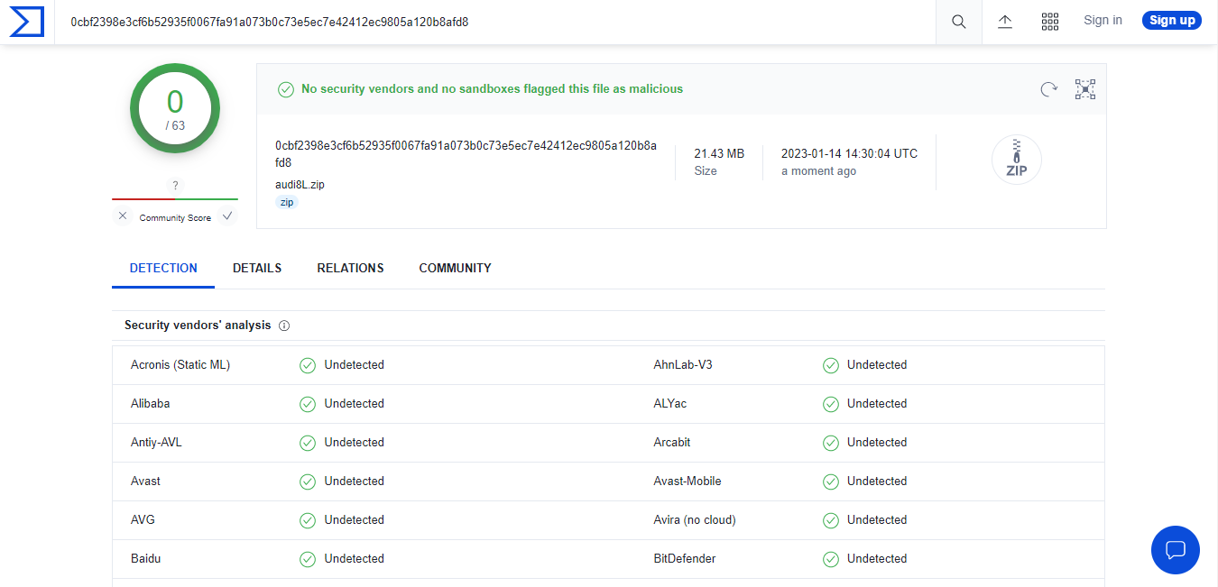The width and height of the screenshot is (1218, 587).
Task: Click the ZIP file type icon
Action: tap(1017, 161)
